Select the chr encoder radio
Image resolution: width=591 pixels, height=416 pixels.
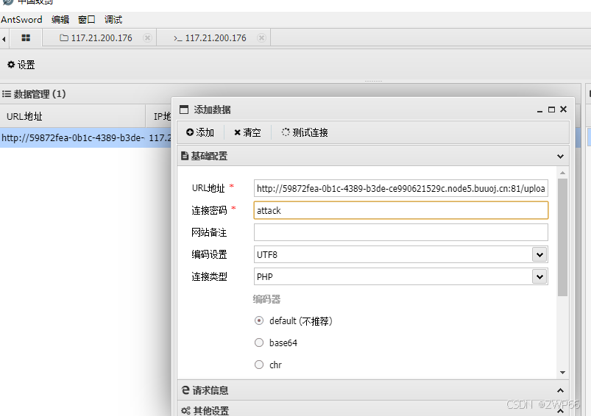click(x=259, y=365)
